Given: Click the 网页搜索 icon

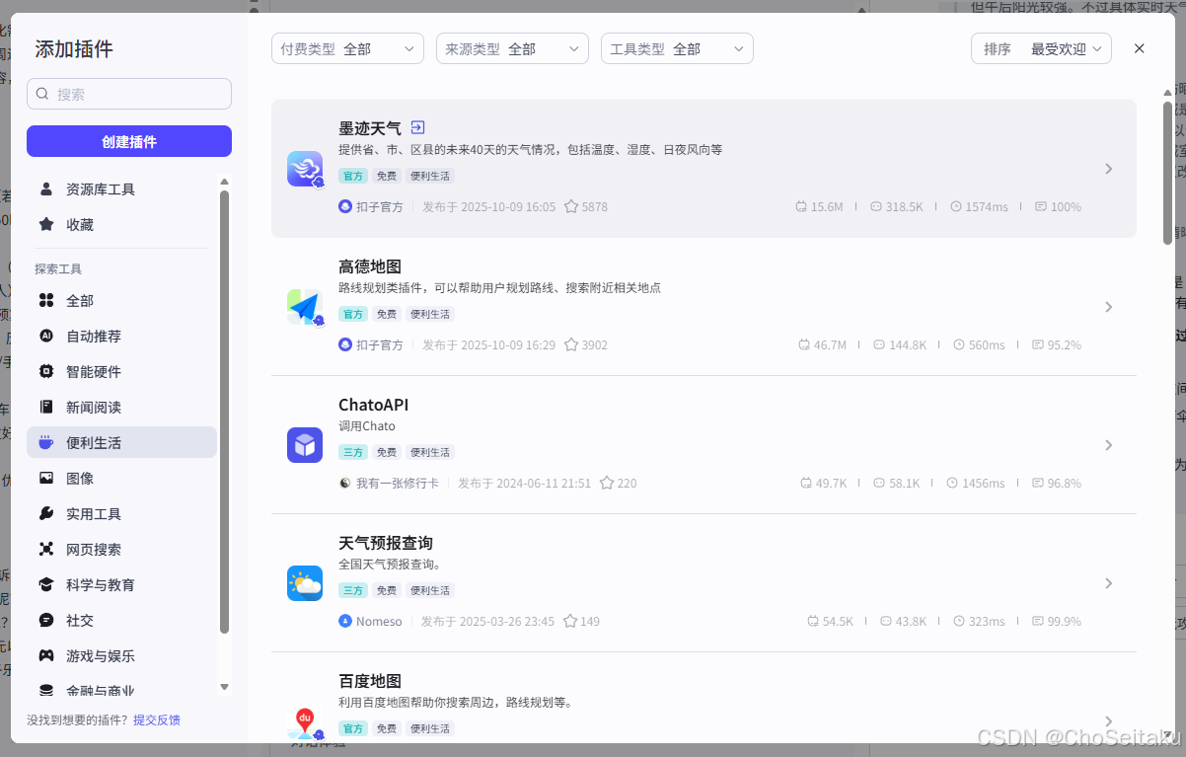Looking at the screenshot, I should [x=46, y=550].
